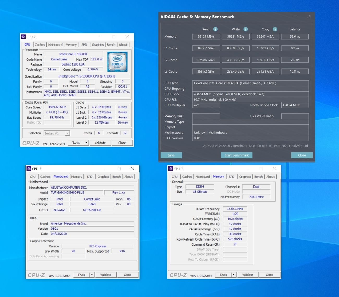
Task: Open Mainboard tab in top CPU-Z window
Action: click(55, 45)
